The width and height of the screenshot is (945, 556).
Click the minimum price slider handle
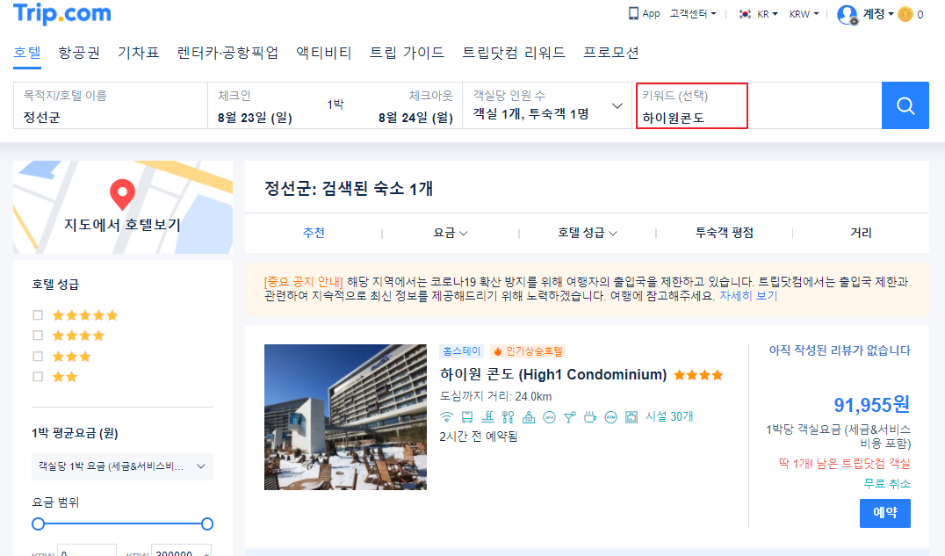coord(38,524)
